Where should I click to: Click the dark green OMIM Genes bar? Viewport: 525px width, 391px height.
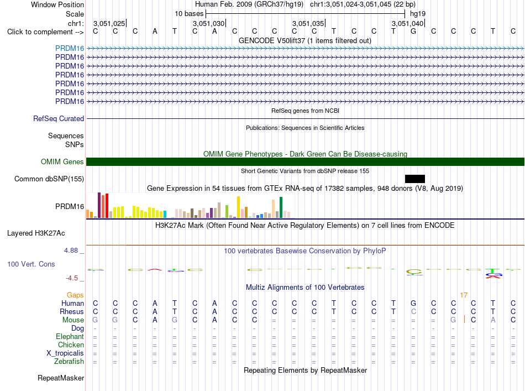tap(305, 162)
